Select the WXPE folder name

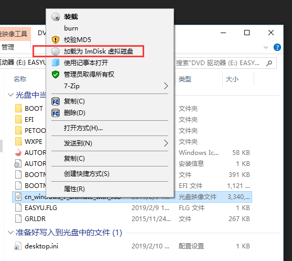34,141
